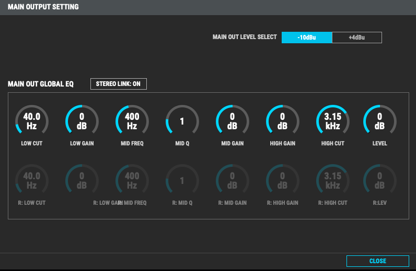Click the MAIN OUT GLOBAL EQ heading
This screenshot has width=416, height=271.
pyautogui.click(x=41, y=84)
